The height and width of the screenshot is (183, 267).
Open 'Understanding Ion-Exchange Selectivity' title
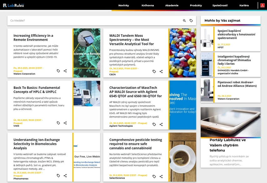pyautogui.click(x=37, y=144)
